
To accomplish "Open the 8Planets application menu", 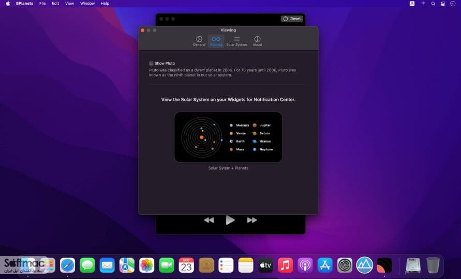I will [24, 4].
